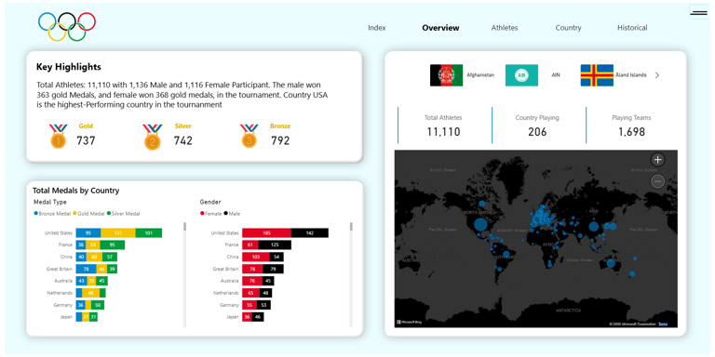Open the hamburger menu icon

point(698,13)
